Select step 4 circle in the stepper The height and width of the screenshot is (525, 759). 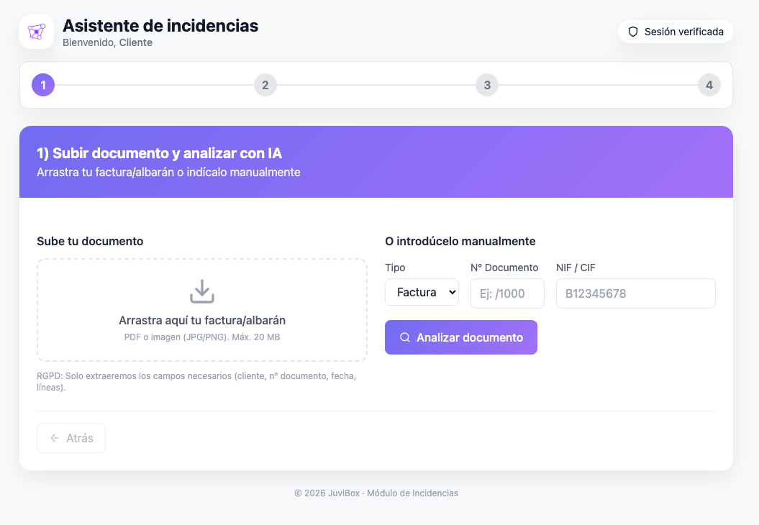(709, 85)
